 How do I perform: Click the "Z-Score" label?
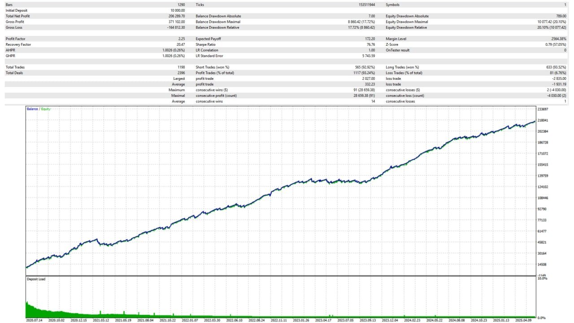click(x=393, y=45)
